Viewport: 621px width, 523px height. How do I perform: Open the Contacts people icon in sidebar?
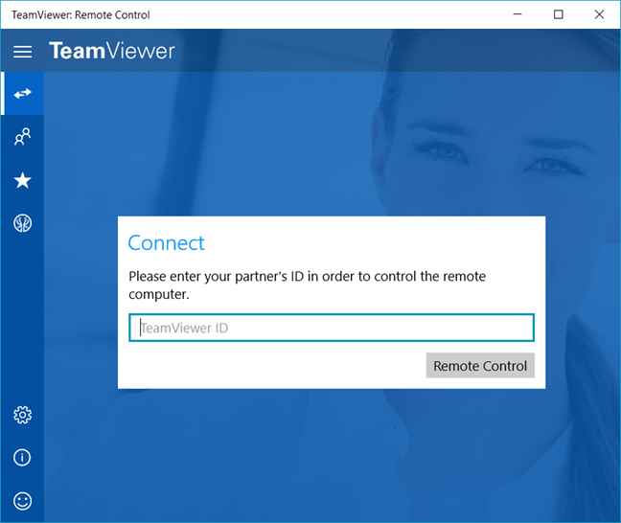[23, 137]
